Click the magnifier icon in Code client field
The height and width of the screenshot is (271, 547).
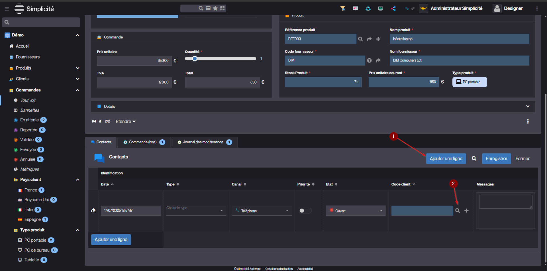(458, 211)
